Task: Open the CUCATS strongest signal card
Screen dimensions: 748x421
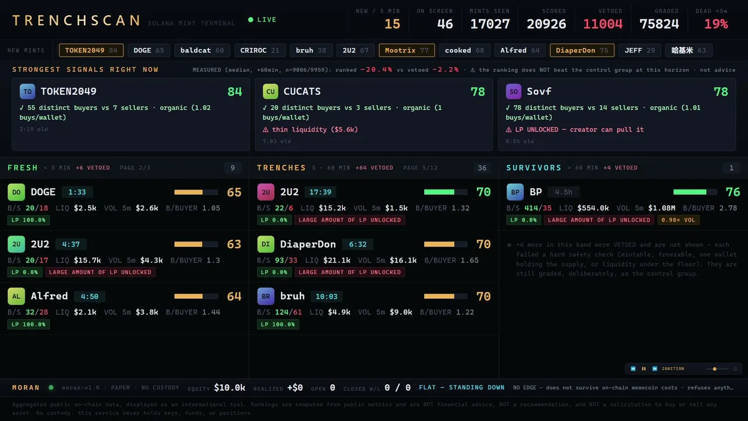Action: 374,115
